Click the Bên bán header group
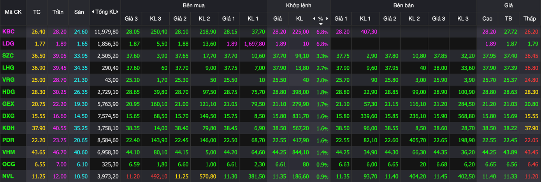 click(x=403, y=5)
